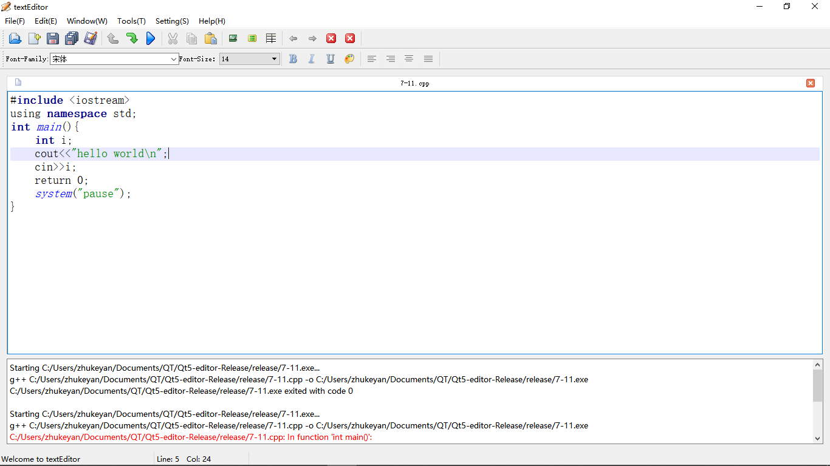The height and width of the screenshot is (466, 830).
Task: Paste with the clipboard icon
Action: [x=210, y=38]
